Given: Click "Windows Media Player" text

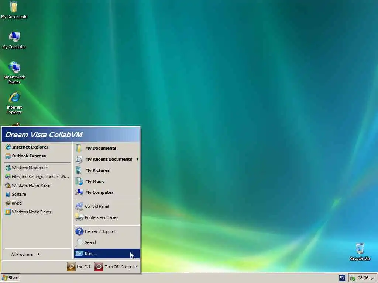Looking at the screenshot, I should coord(32,212).
